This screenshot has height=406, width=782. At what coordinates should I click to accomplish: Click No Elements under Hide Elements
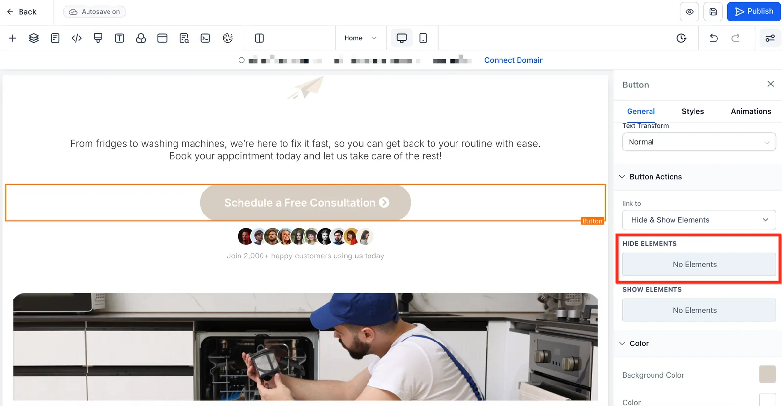pyautogui.click(x=699, y=264)
